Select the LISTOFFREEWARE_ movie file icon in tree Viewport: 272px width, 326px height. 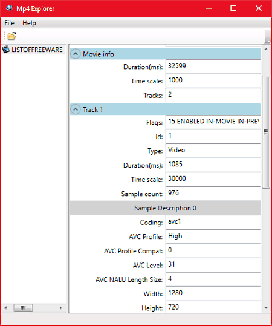point(6,50)
